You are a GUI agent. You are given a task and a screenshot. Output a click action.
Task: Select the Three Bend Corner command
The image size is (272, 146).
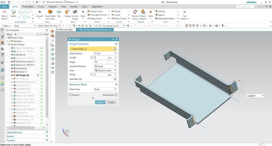point(97,15)
